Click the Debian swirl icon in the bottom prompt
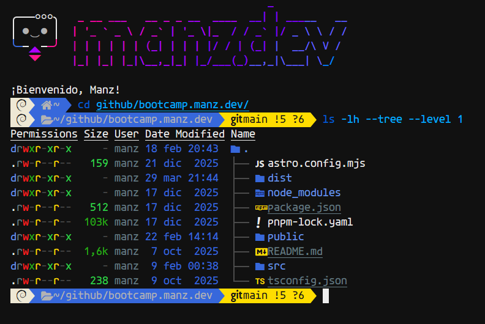Viewport: 485px width, 324px height. [x=21, y=296]
